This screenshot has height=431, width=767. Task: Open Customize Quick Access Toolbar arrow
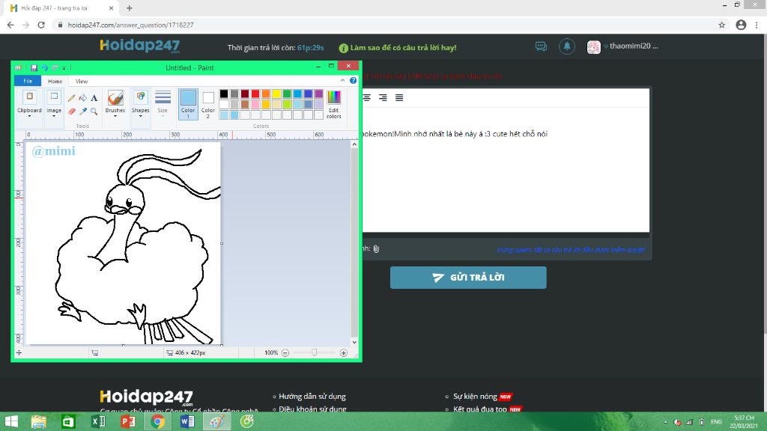[x=64, y=68]
